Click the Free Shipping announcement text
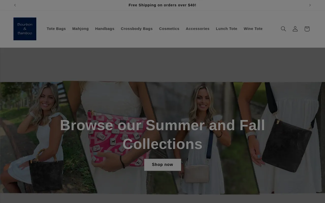This screenshot has width=325, height=203. point(162,5)
